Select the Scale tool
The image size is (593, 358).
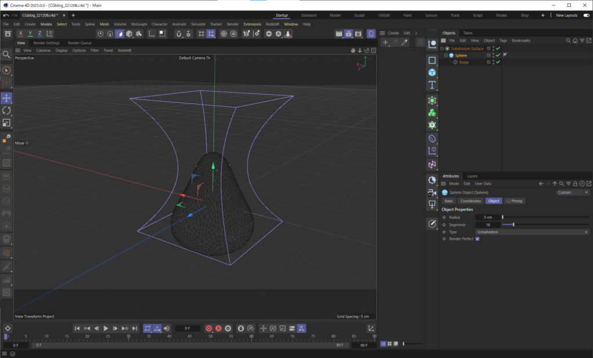(6, 123)
